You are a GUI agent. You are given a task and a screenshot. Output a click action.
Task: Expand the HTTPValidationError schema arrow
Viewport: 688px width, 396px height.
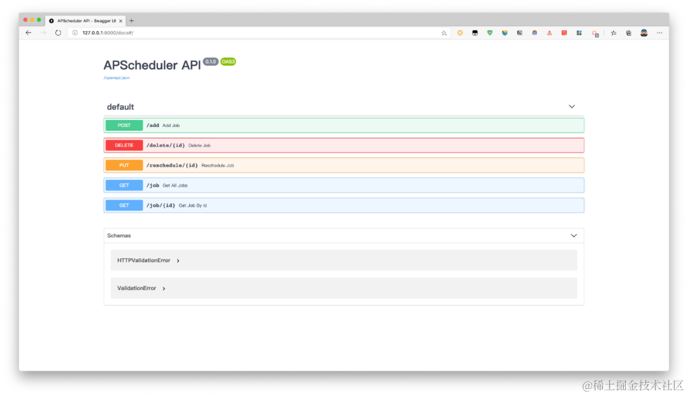tap(178, 261)
